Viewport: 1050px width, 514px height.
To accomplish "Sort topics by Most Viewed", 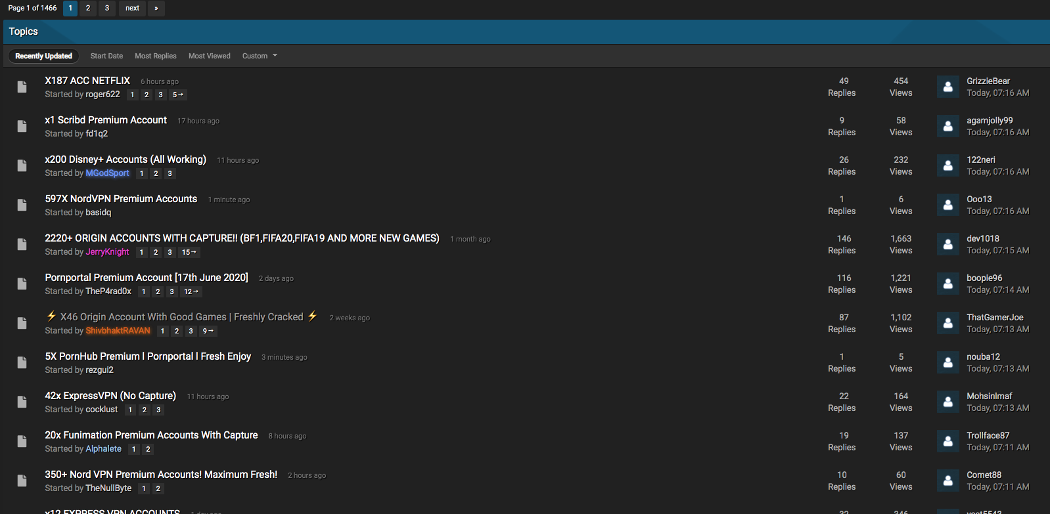I will point(210,56).
